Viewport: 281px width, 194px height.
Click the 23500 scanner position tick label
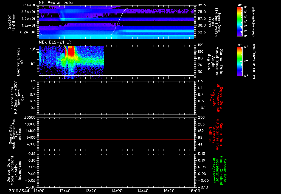(30, 117)
